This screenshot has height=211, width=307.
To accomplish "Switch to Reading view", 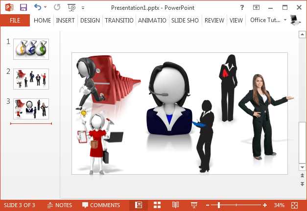I will (x=175, y=205).
